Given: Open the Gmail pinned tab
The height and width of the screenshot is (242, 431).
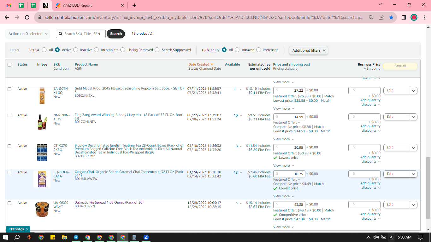Looking at the screenshot, I should (x=9, y=5).
